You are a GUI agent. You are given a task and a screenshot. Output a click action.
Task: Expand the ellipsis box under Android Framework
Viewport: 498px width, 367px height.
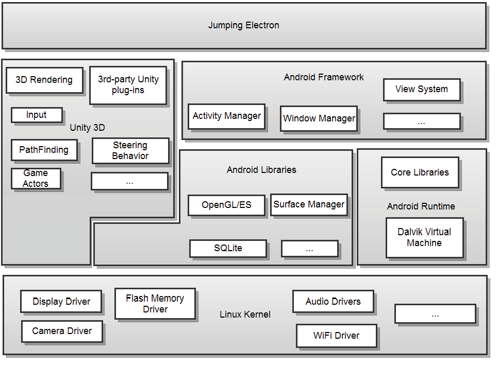[421, 121]
